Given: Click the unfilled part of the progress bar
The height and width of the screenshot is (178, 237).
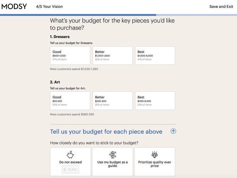Looking at the screenshot, I should click(196, 15).
